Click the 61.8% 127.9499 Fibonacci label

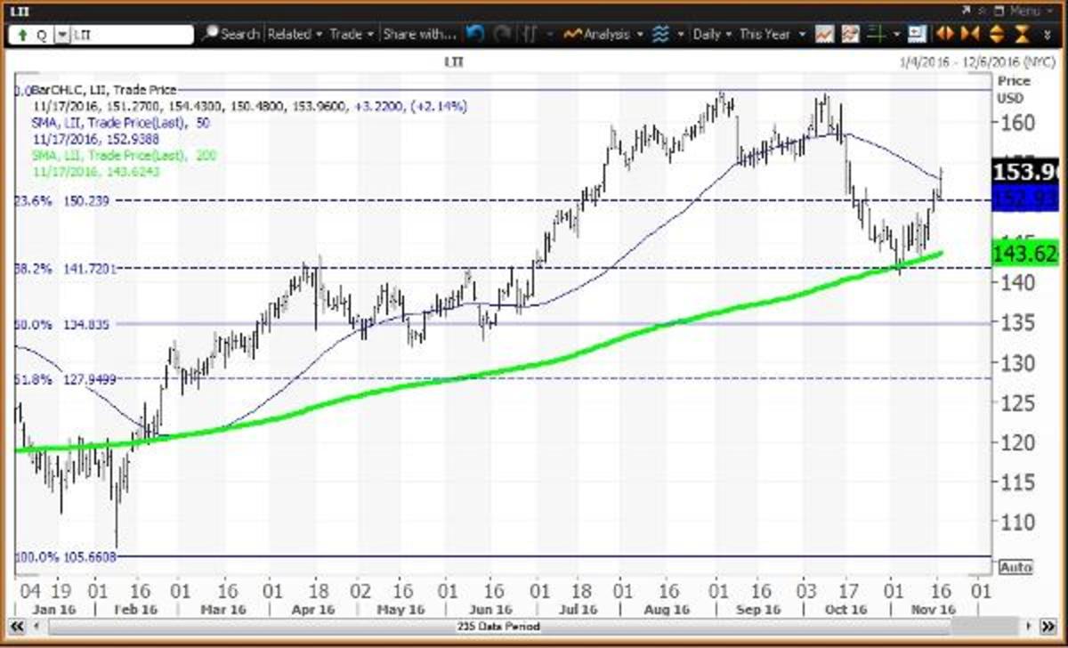tap(66, 378)
